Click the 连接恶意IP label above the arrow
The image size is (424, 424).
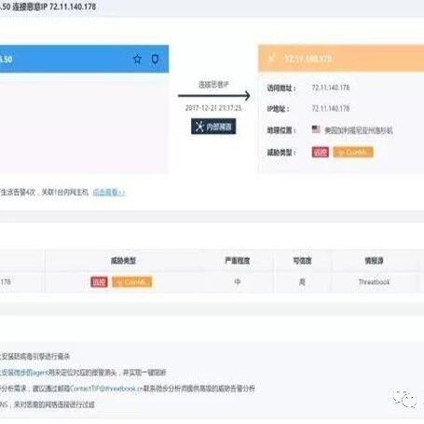213,85
